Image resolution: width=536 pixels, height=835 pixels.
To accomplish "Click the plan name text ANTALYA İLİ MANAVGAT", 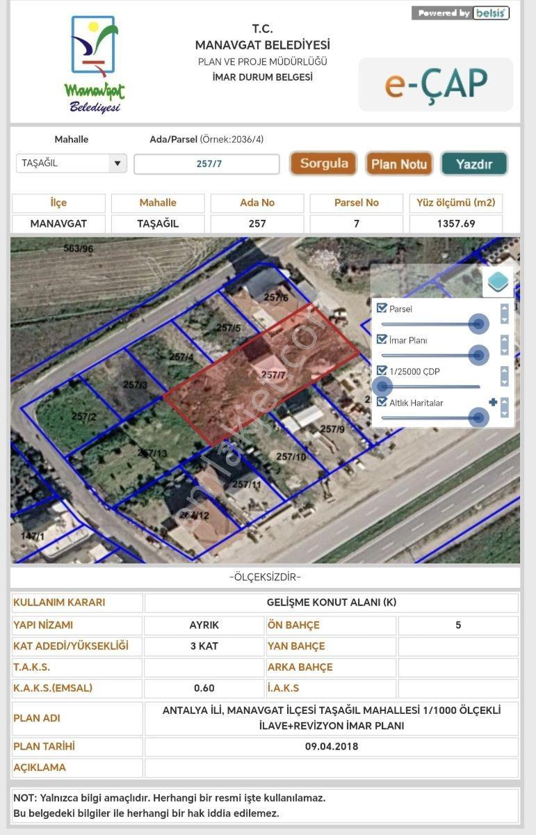I will coord(332,718).
